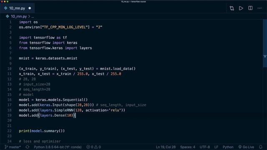Viewport: 267px width, 150px height.
Task: Click "mnist.load_data()" call
Action: 118,69
